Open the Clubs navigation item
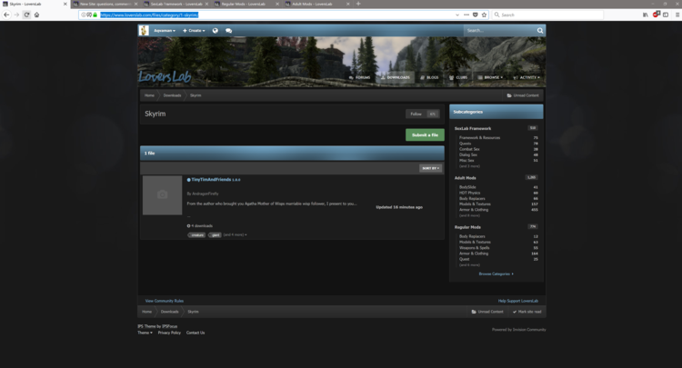The height and width of the screenshot is (368, 682). 458,77
